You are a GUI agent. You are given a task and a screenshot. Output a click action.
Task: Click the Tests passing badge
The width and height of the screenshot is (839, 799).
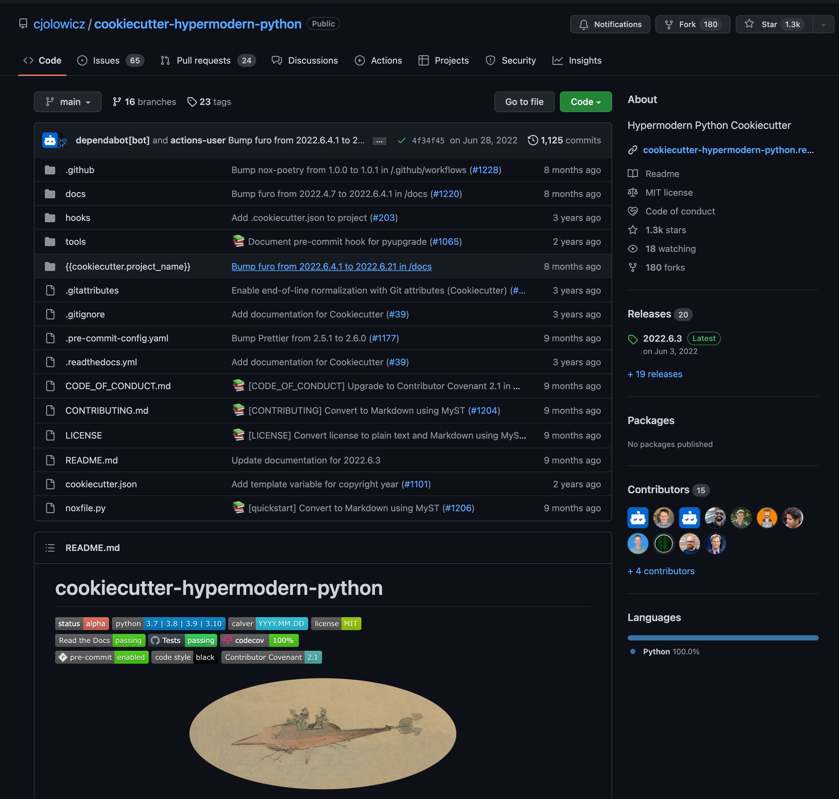tap(183, 640)
